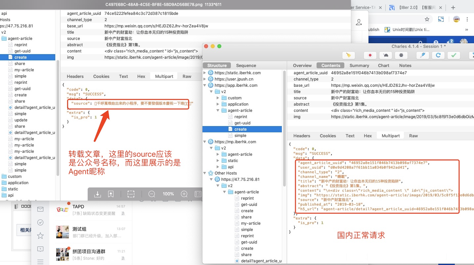
Task: Click the blue pen compose icon
Action: (423, 55)
